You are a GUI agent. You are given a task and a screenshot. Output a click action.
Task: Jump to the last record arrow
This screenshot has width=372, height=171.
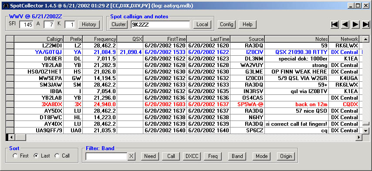366,24
